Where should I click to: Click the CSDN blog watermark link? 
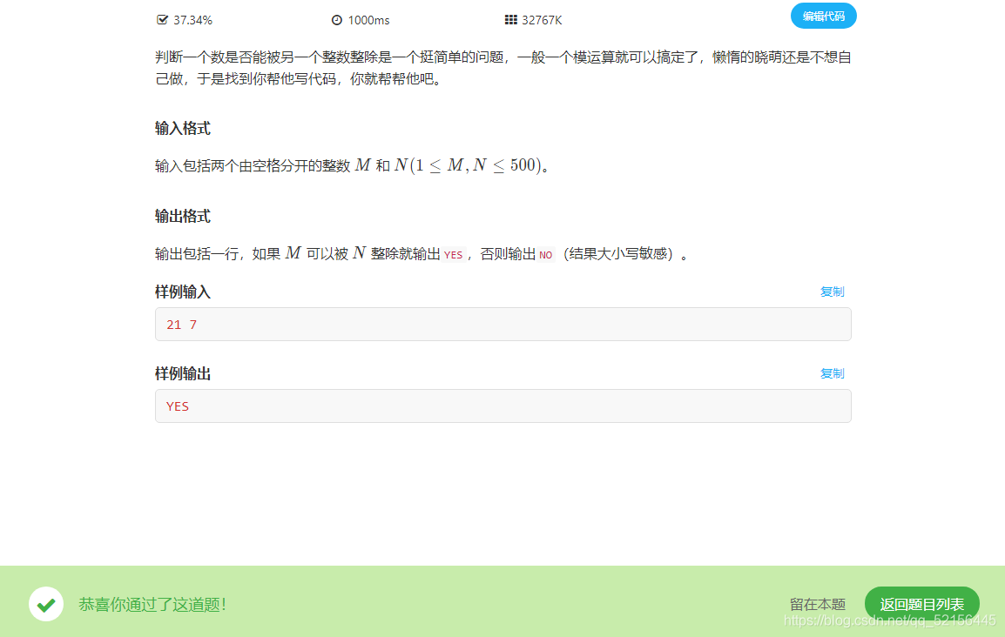891,622
